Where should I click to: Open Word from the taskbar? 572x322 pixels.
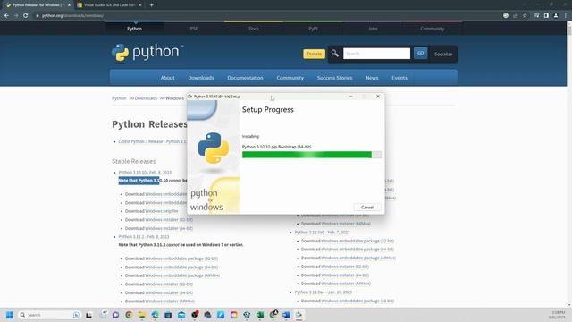tap(286, 315)
